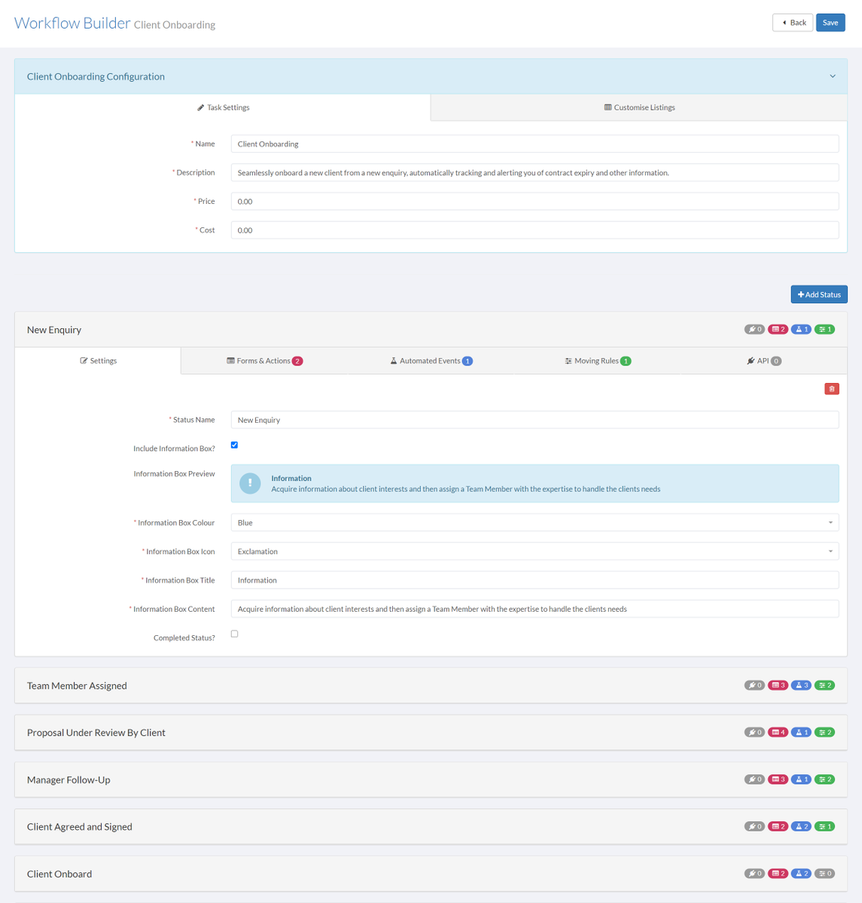The image size is (862, 903).
Task: Click the red forms badge on Client Onboard row
Action: (778, 874)
